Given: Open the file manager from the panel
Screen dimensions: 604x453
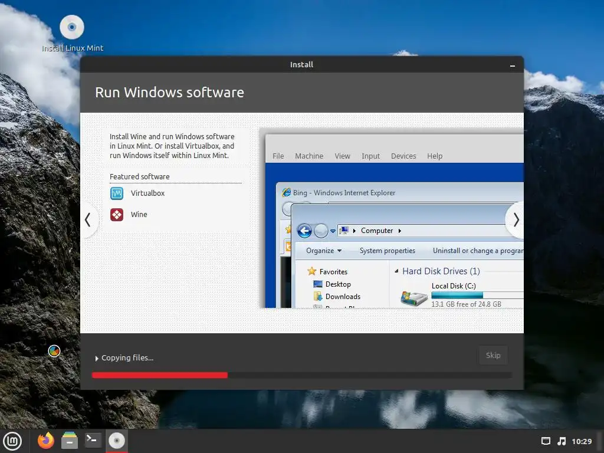Looking at the screenshot, I should click(70, 440).
